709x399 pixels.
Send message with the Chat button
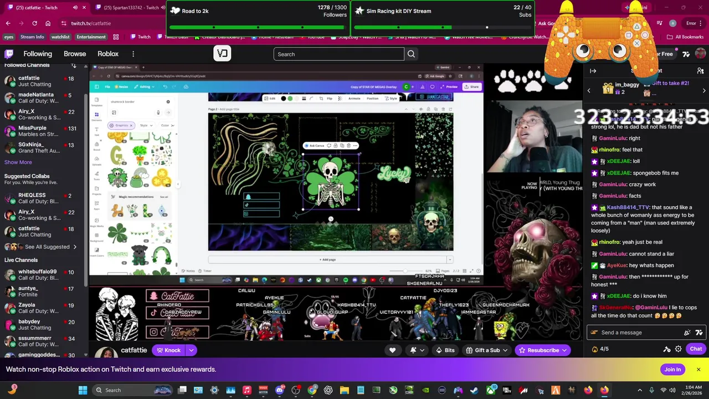[x=696, y=349]
